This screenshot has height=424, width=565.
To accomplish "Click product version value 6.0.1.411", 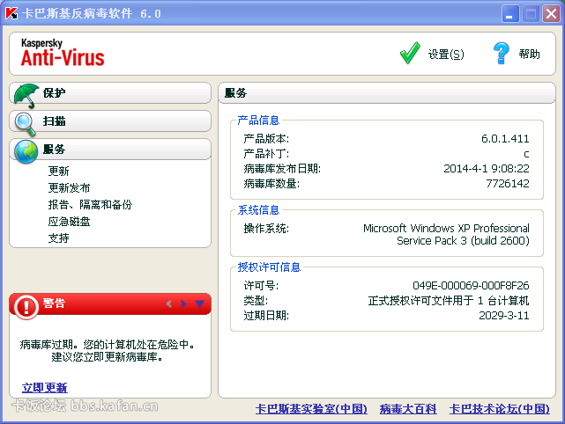I will [x=505, y=139].
